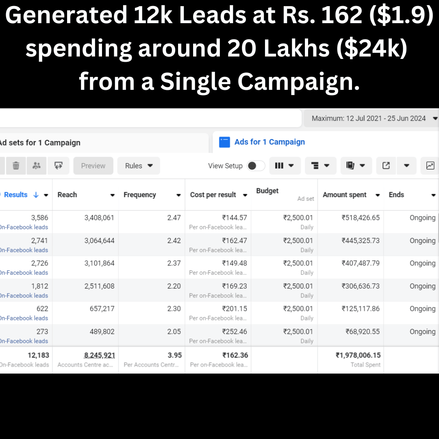The image size is (439, 439).
Task: Switch to Ads for 1 Campaign tab
Action: 269,142
